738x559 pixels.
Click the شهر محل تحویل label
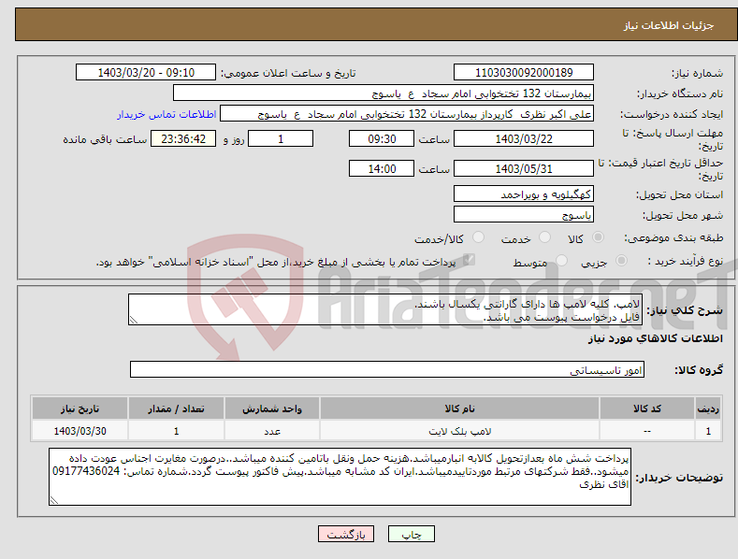tap(683, 215)
